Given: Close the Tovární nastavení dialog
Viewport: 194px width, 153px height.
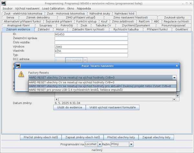Looking at the screenshot, I should [x=176, y=66].
